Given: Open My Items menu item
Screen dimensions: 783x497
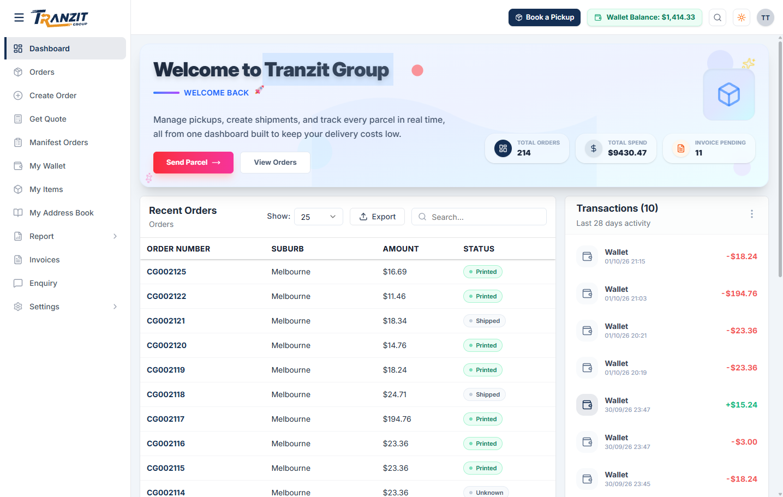Looking at the screenshot, I should click(65, 189).
